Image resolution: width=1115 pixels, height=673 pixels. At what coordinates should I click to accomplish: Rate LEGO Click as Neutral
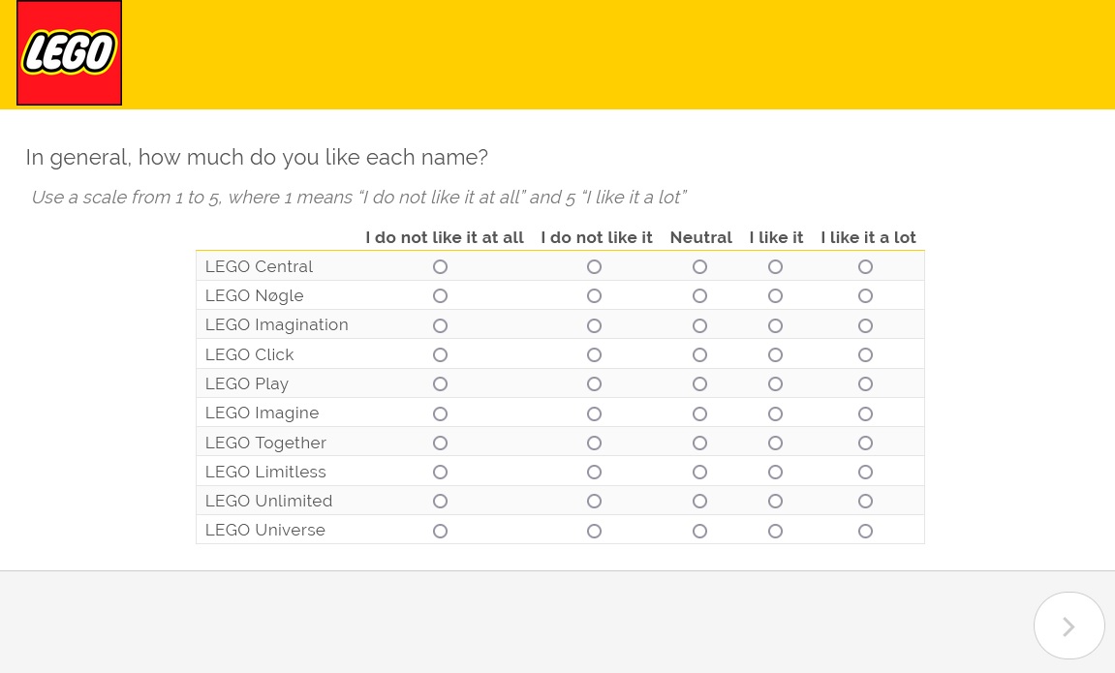(x=699, y=354)
